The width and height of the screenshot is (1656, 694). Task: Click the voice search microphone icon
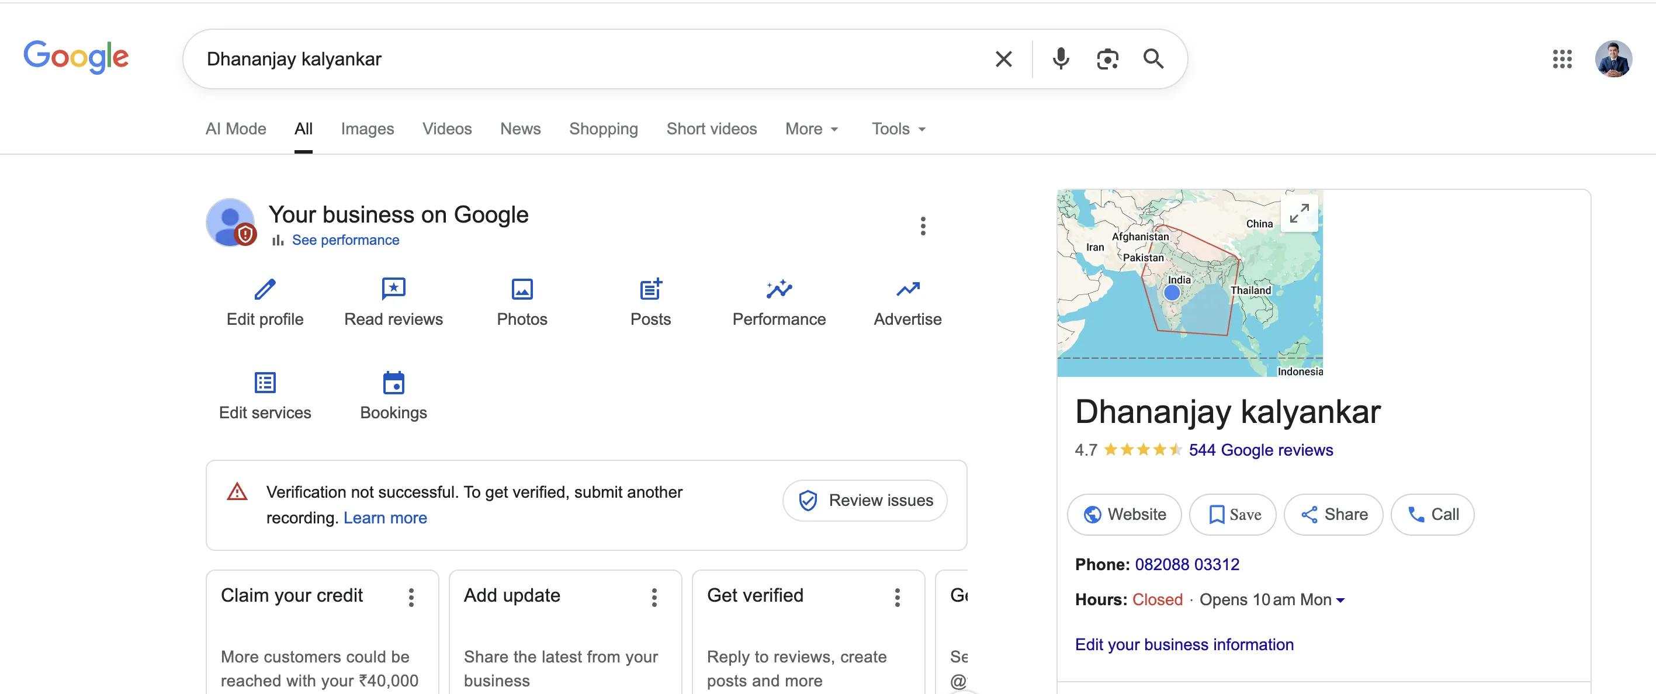point(1061,58)
